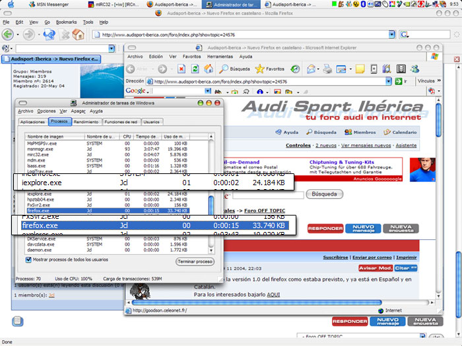Open the Búsqueda search tool in Internet Explorer

pyautogui.click(x=234, y=69)
